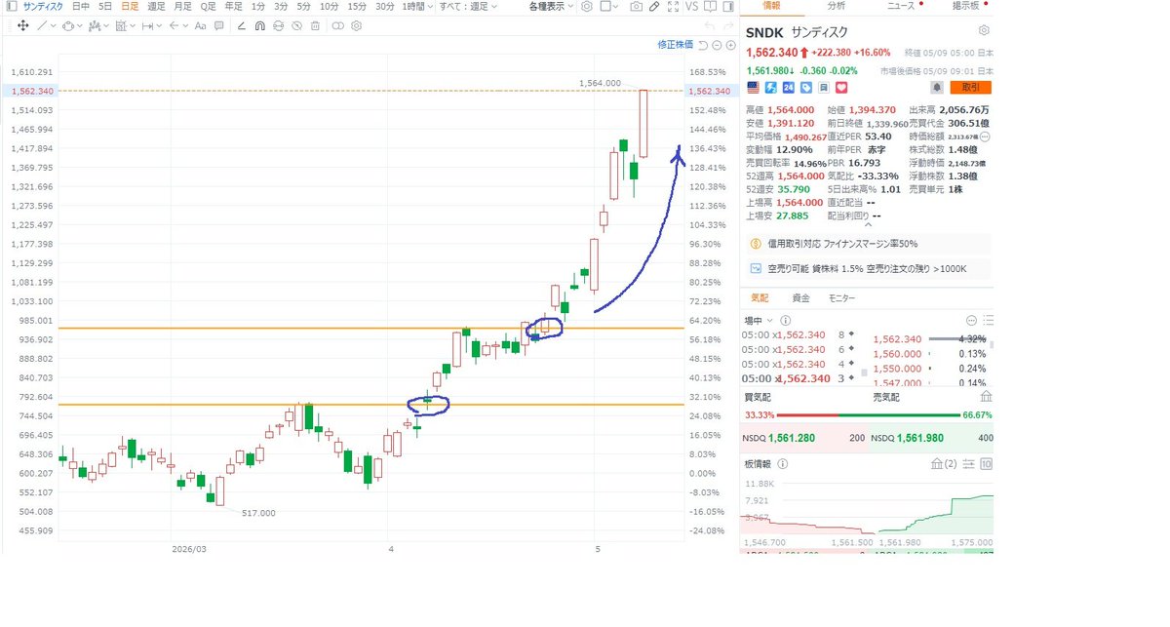The height and width of the screenshot is (627, 1170).
Task: Click the US flag market icon
Action: pyautogui.click(x=753, y=88)
